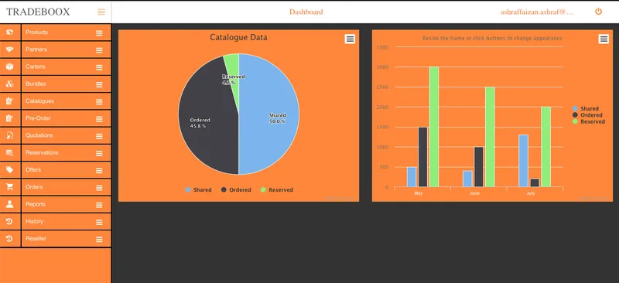This screenshot has height=283, width=619.
Task: Click the Bundles icon in sidebar
Action: click(x=10, y=84)
